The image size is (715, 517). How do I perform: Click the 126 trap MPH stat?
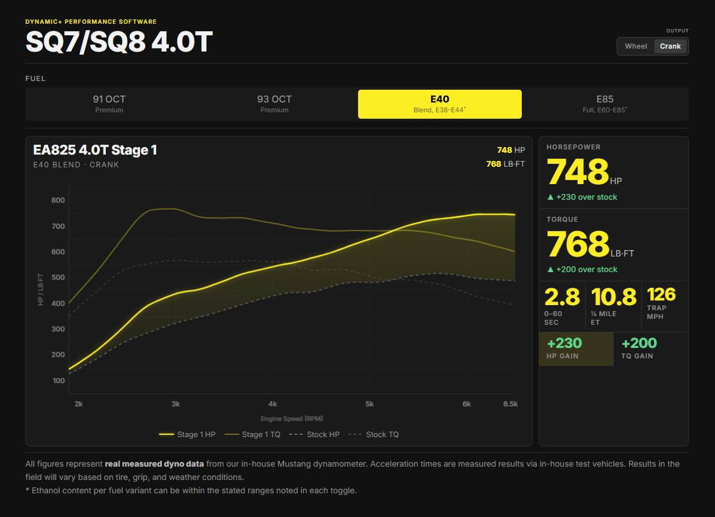665,306
